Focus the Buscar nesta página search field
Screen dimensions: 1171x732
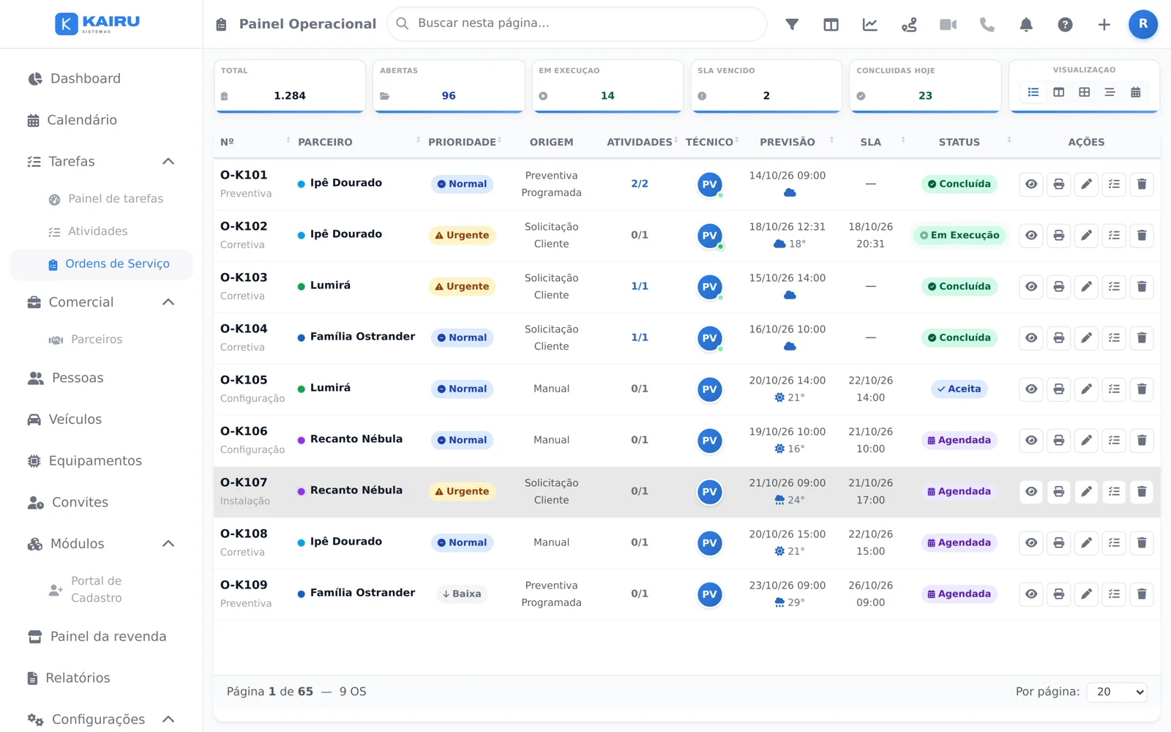(577, 23)
